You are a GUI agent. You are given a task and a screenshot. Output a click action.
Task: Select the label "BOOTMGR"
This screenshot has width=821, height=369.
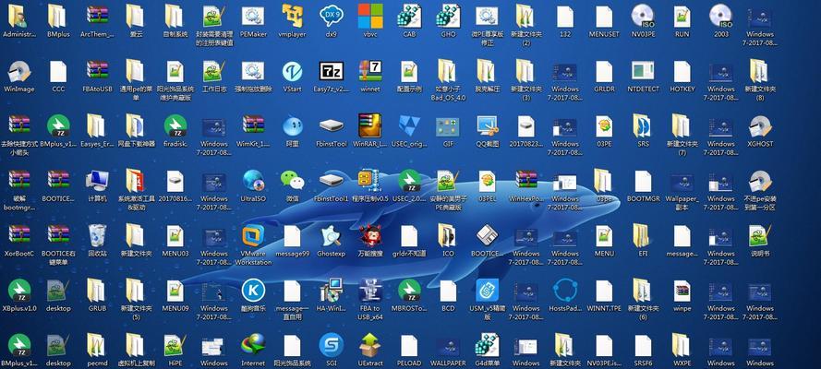click(x=643, y=198)
